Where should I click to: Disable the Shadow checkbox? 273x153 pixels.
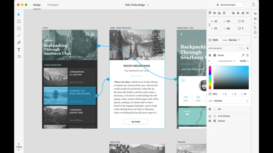[x=210, y=121]
